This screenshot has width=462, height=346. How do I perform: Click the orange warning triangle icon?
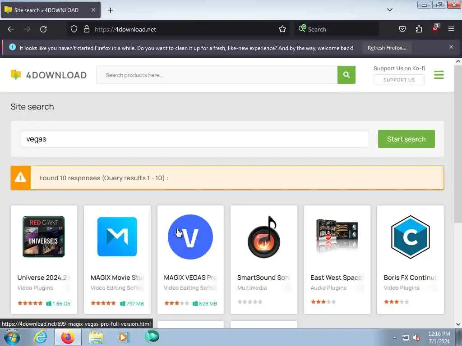click(20, 178)
